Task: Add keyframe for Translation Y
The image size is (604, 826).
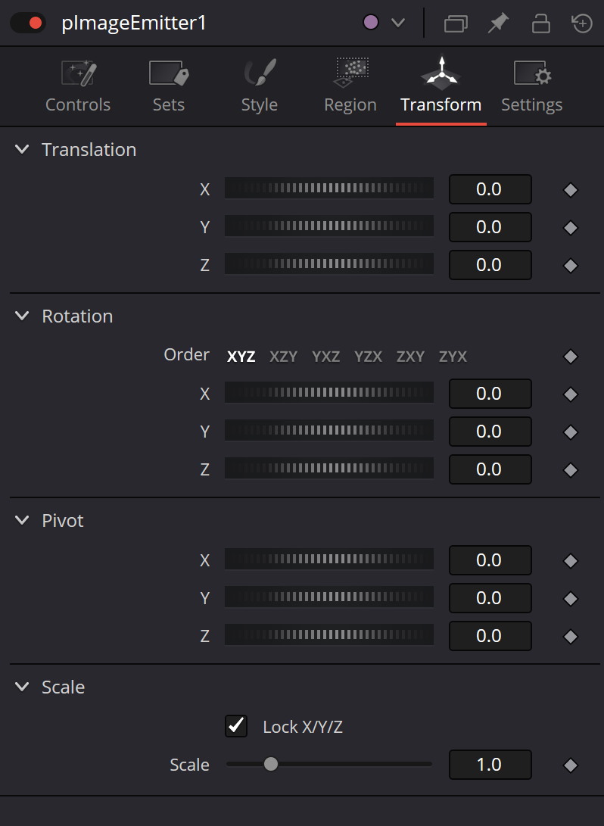Action: coord(570,228)
